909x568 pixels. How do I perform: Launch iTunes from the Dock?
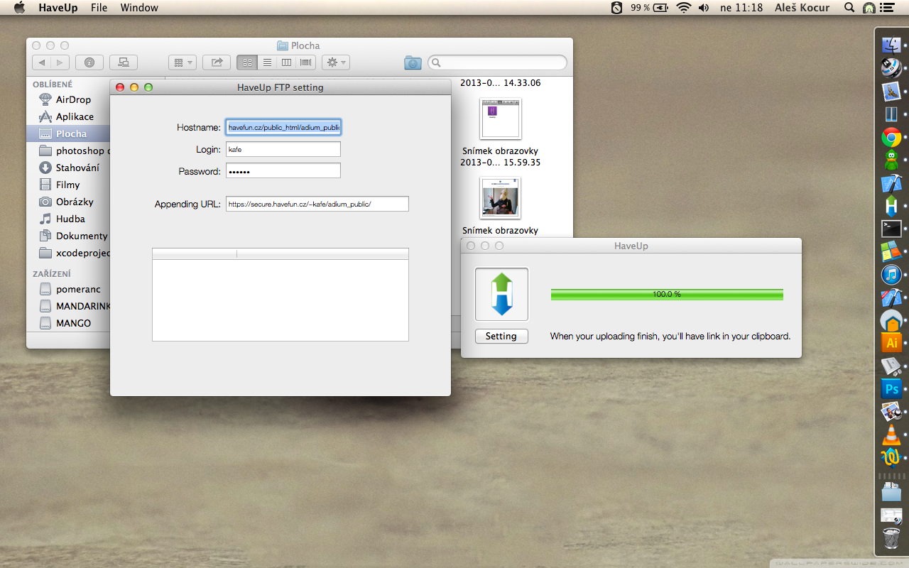click(891, 274)
